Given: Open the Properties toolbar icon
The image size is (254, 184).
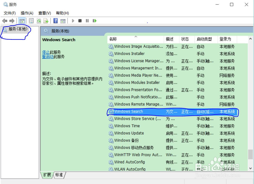Looking at the screenshot, I should pos(31,21).
